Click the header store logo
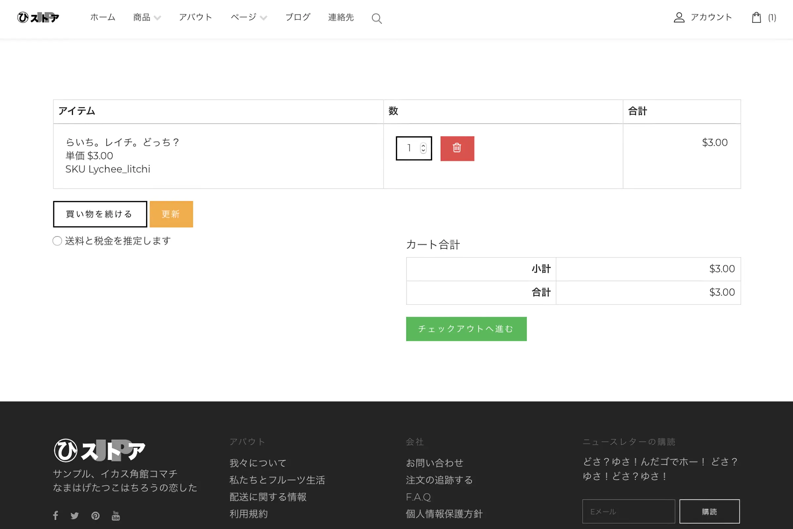This screenshot has height=529, width=793. pos(38,18)
